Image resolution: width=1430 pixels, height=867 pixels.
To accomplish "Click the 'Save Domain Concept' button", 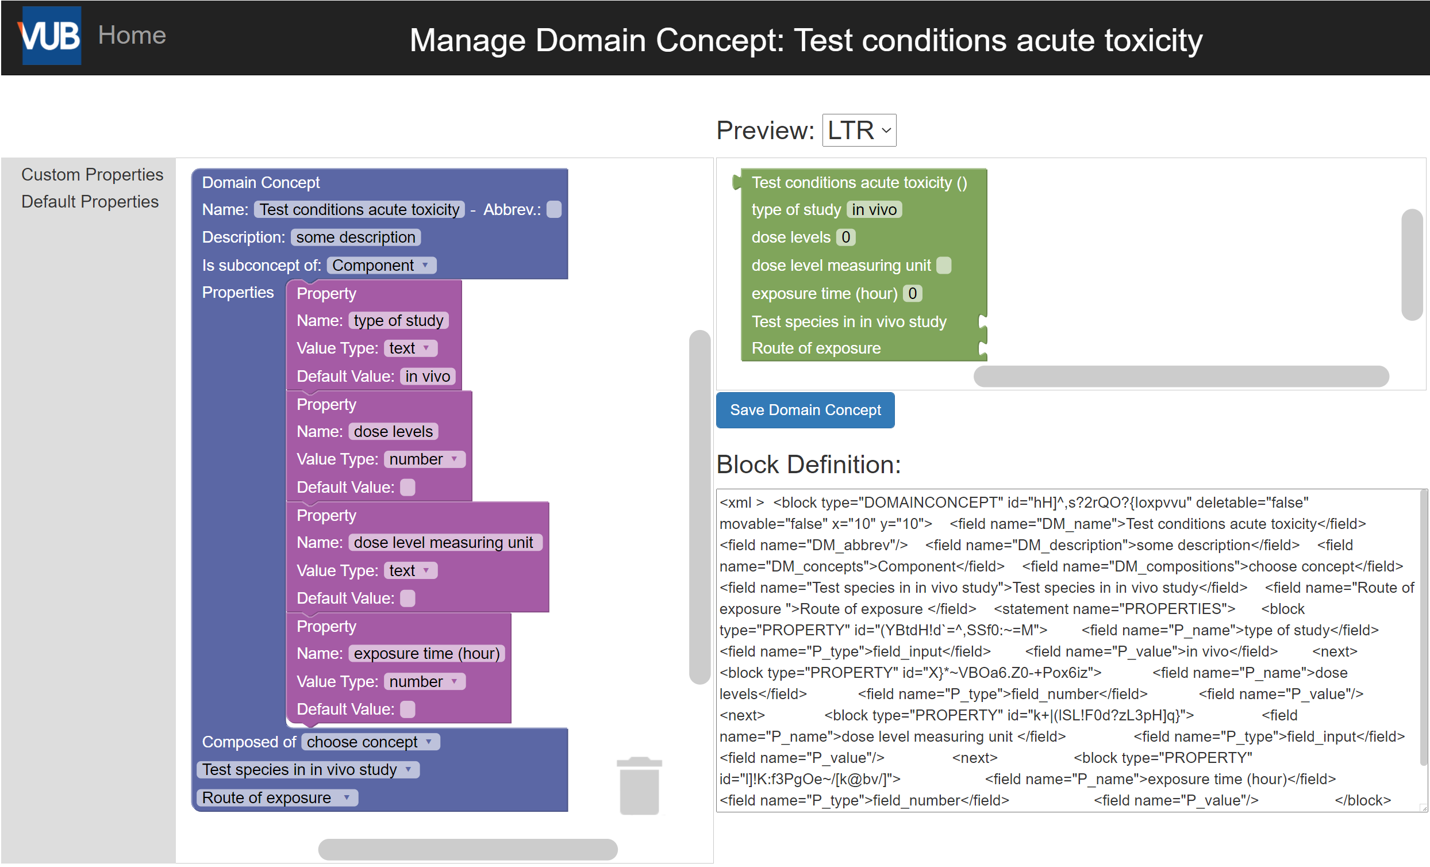I will 805,409.
